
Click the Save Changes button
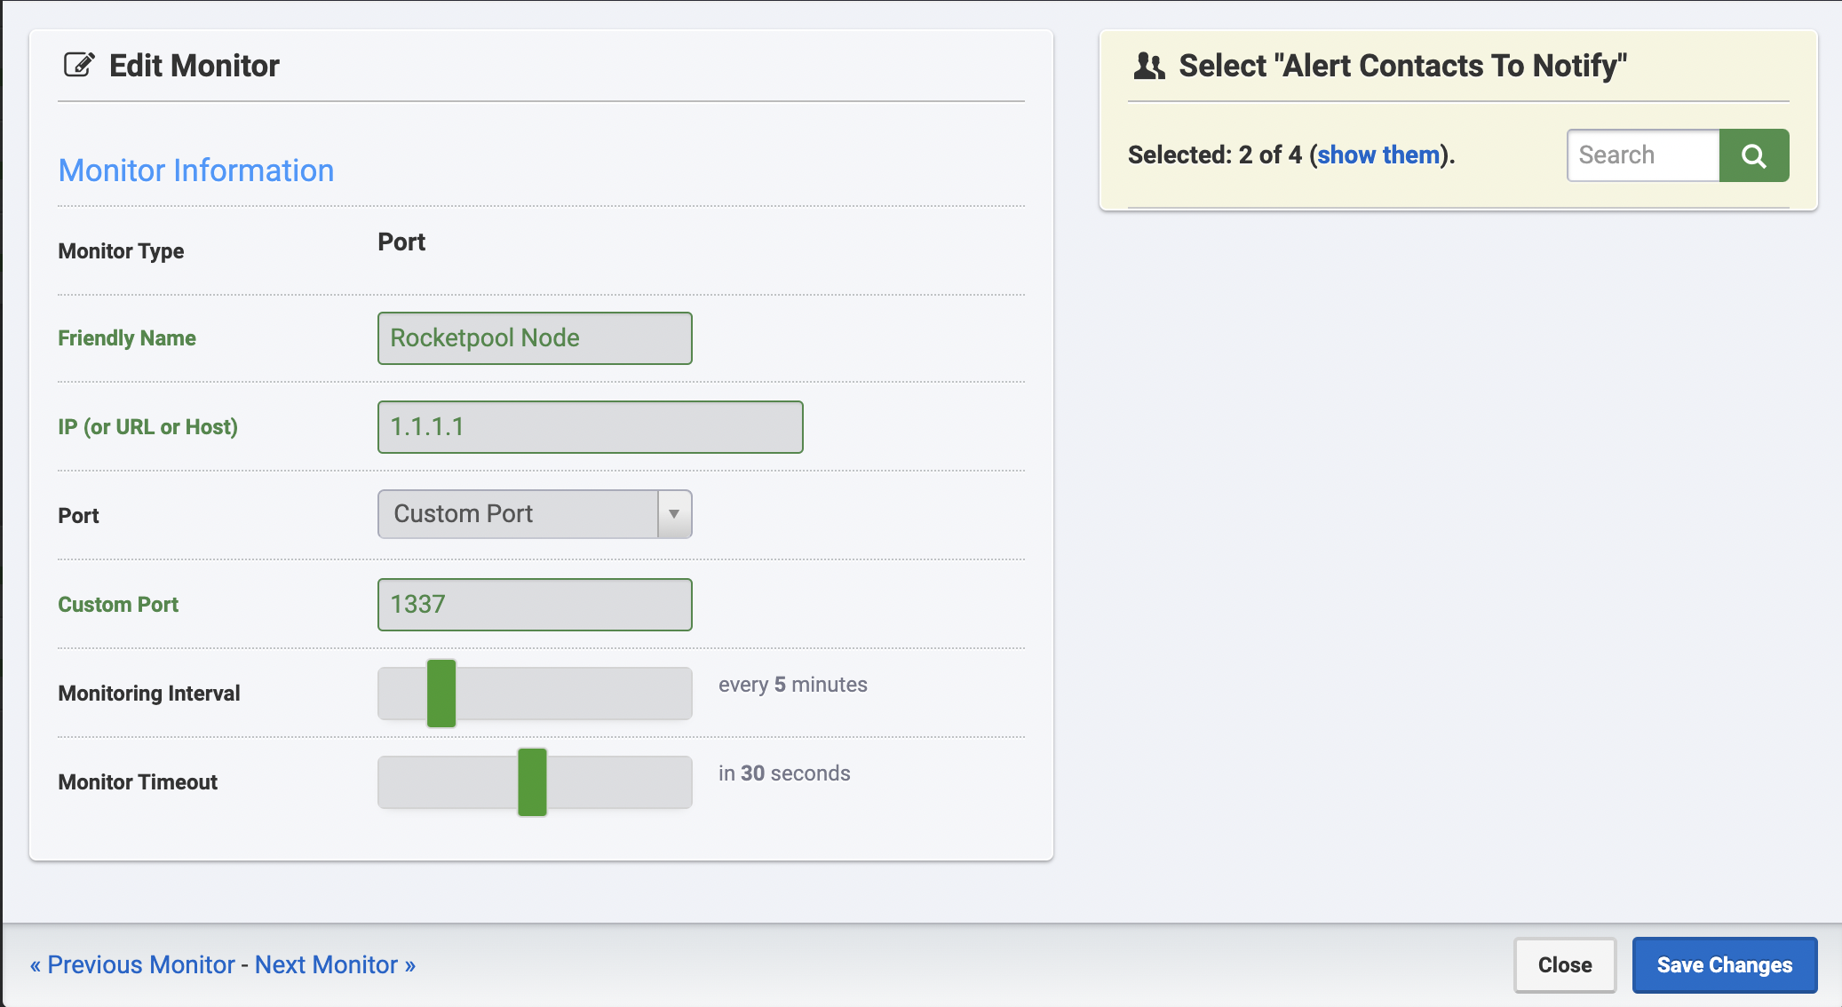pyautogui.click(x=1724, y=965)
